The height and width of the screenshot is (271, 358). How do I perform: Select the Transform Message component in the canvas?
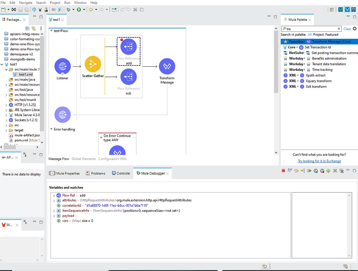tap(167, 67)
